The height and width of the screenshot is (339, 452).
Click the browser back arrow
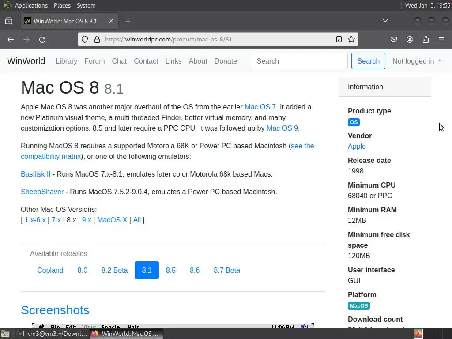coord(11,39)
